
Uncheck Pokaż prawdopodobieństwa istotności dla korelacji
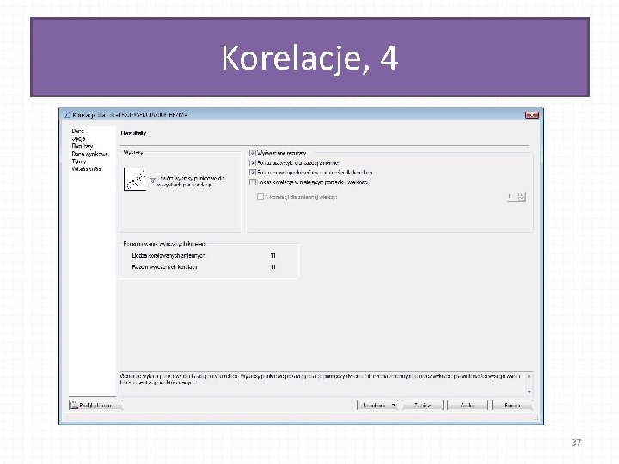click(253, 173)
